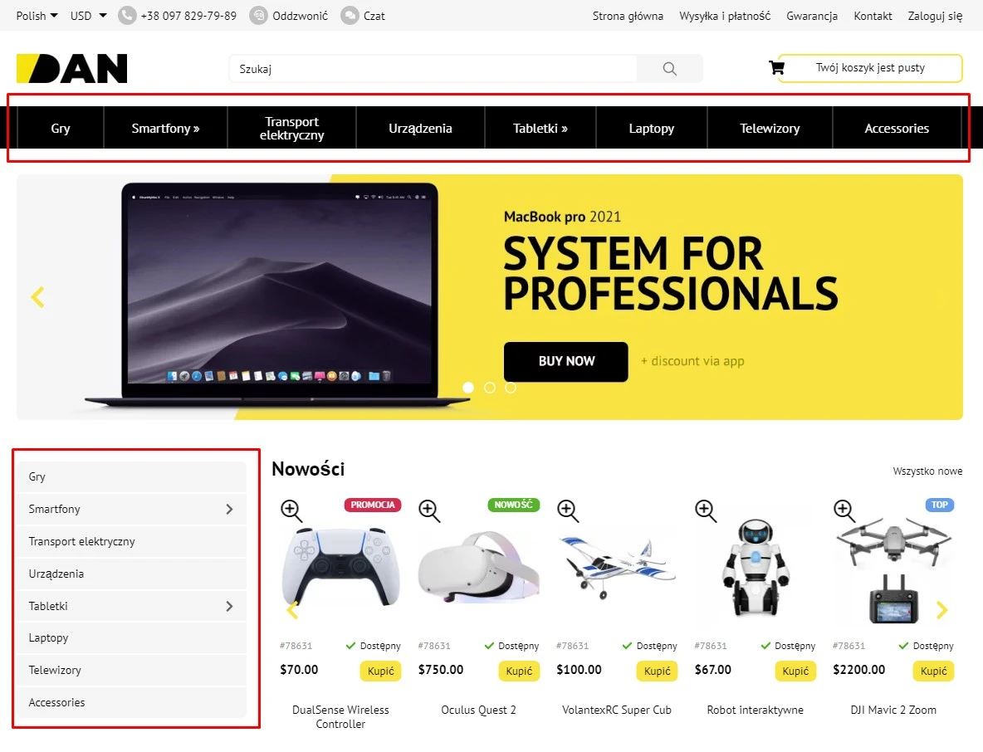Click the phone icon in top bar
The width and height of the screenshot is (983, 752).
tap(127, 16)
